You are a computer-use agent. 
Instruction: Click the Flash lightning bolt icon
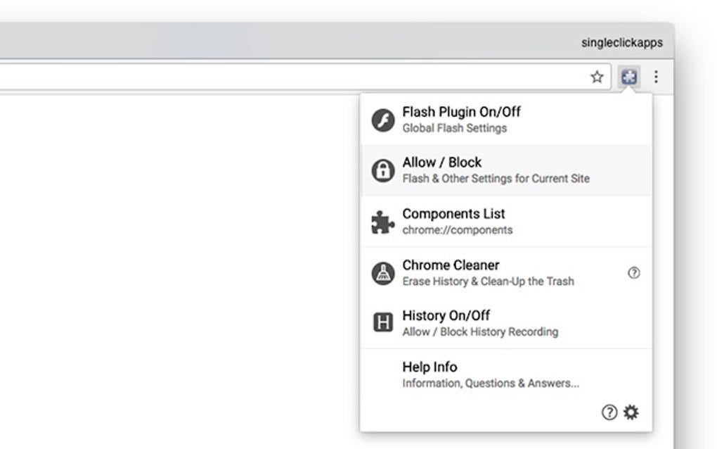click(x=382, y=120)
